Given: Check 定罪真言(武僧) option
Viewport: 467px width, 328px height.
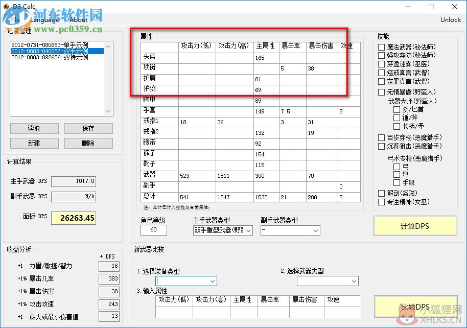Looking at the screenshot, I should (381, 81).
